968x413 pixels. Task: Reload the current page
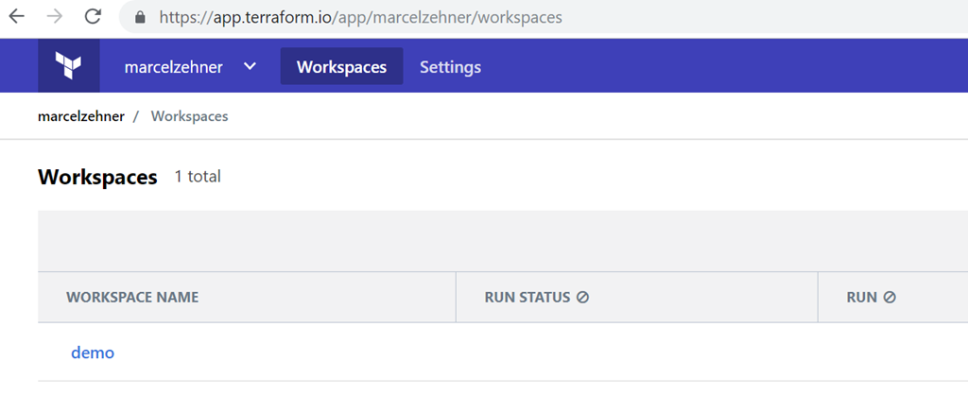point(93,17)
